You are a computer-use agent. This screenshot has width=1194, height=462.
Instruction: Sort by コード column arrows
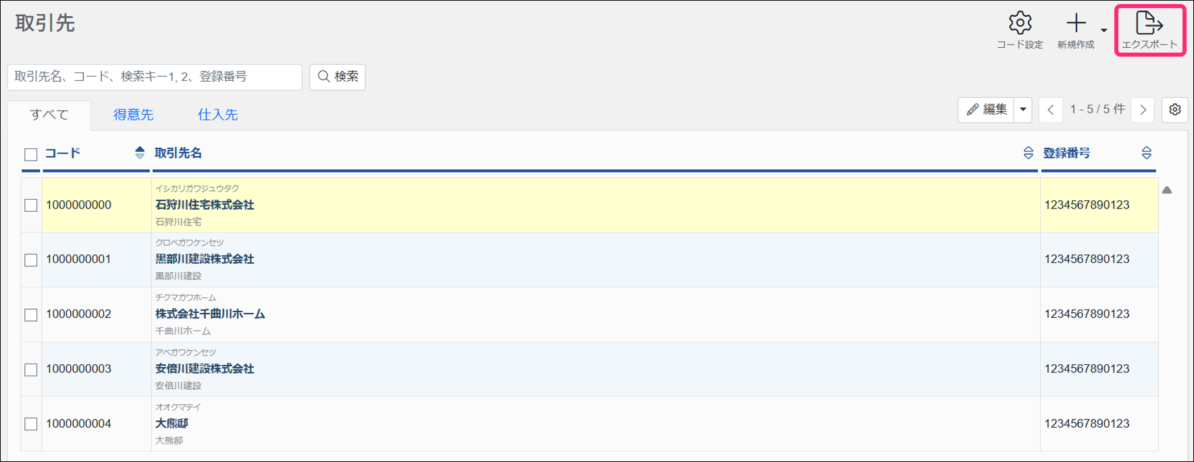click(140, 153)
